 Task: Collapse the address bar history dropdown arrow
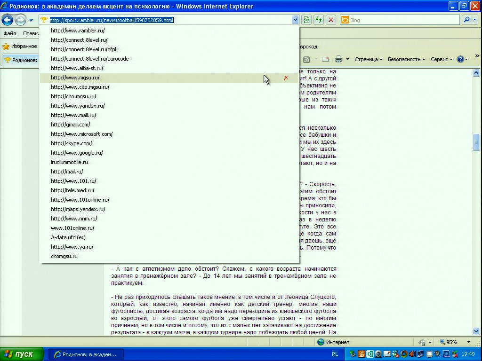coord(295,20)
